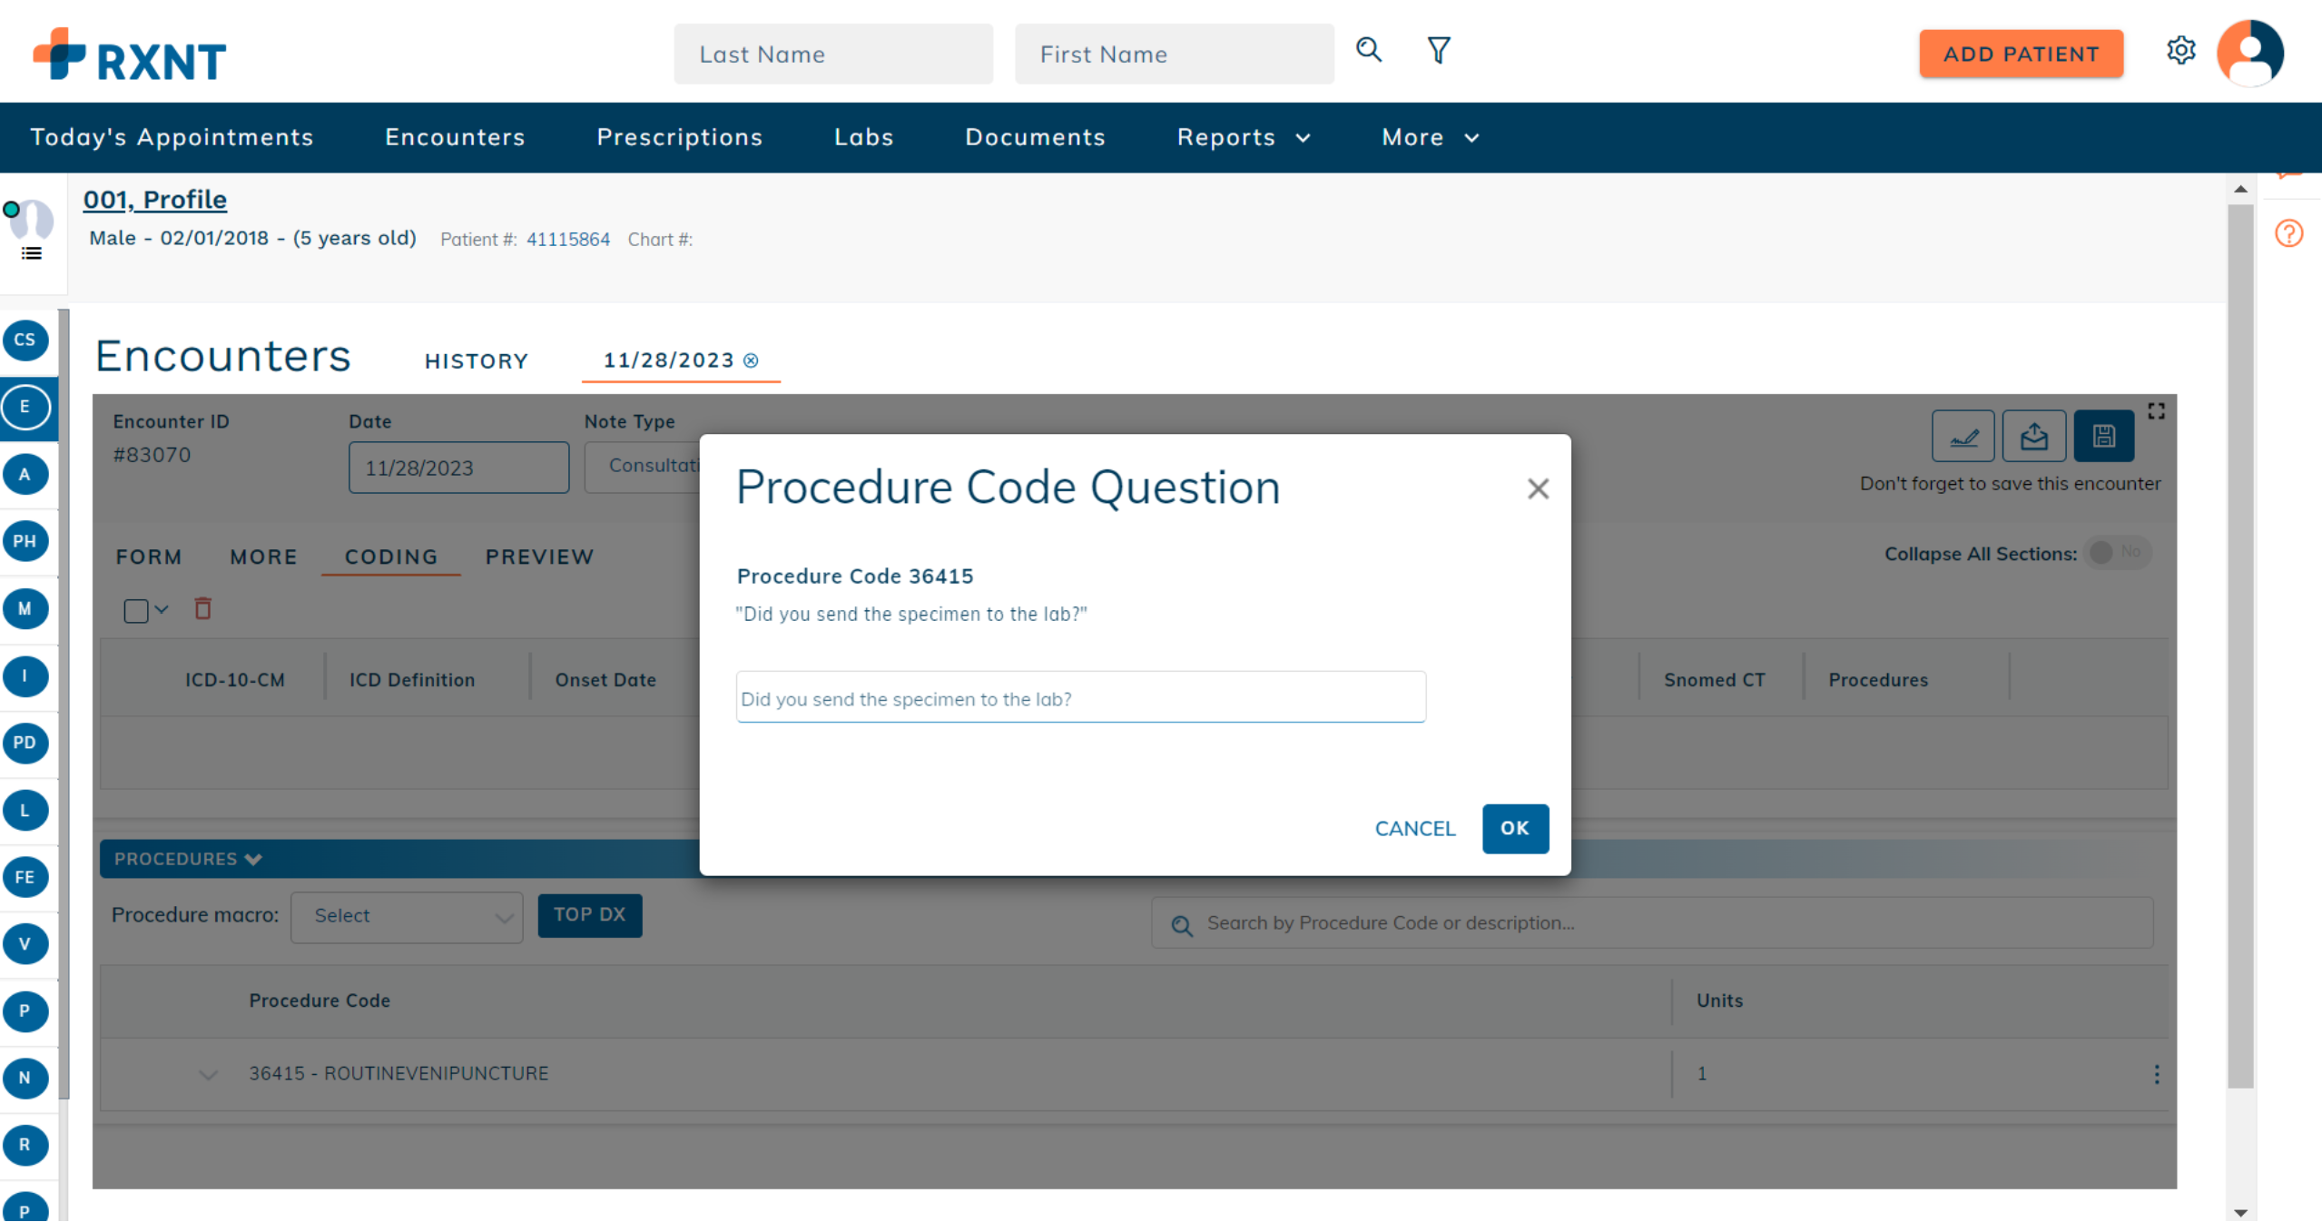Expand the 36415 ROUTINEVENIPUNCTURE procedure row
Image resolution: width=2322 pixels, height=1222 pixels.
pos(208,1074)
